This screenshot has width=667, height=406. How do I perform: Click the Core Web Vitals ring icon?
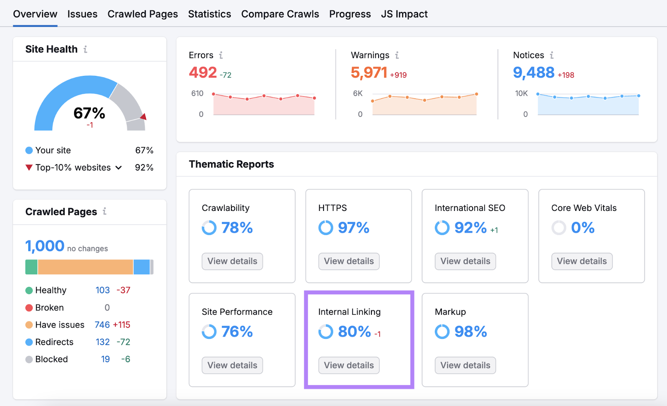[x=559, y=228]
